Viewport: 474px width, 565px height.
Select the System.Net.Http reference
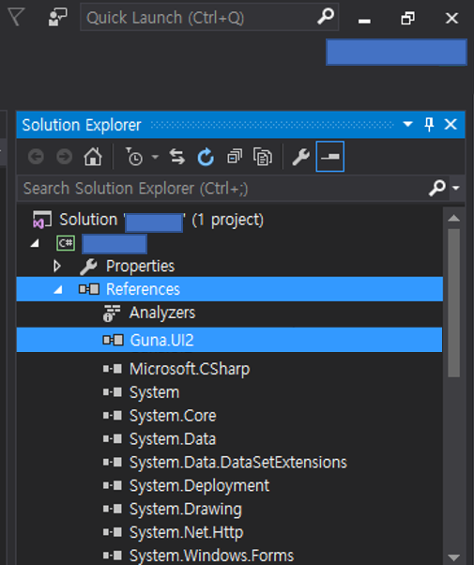[x=187, y=532]
